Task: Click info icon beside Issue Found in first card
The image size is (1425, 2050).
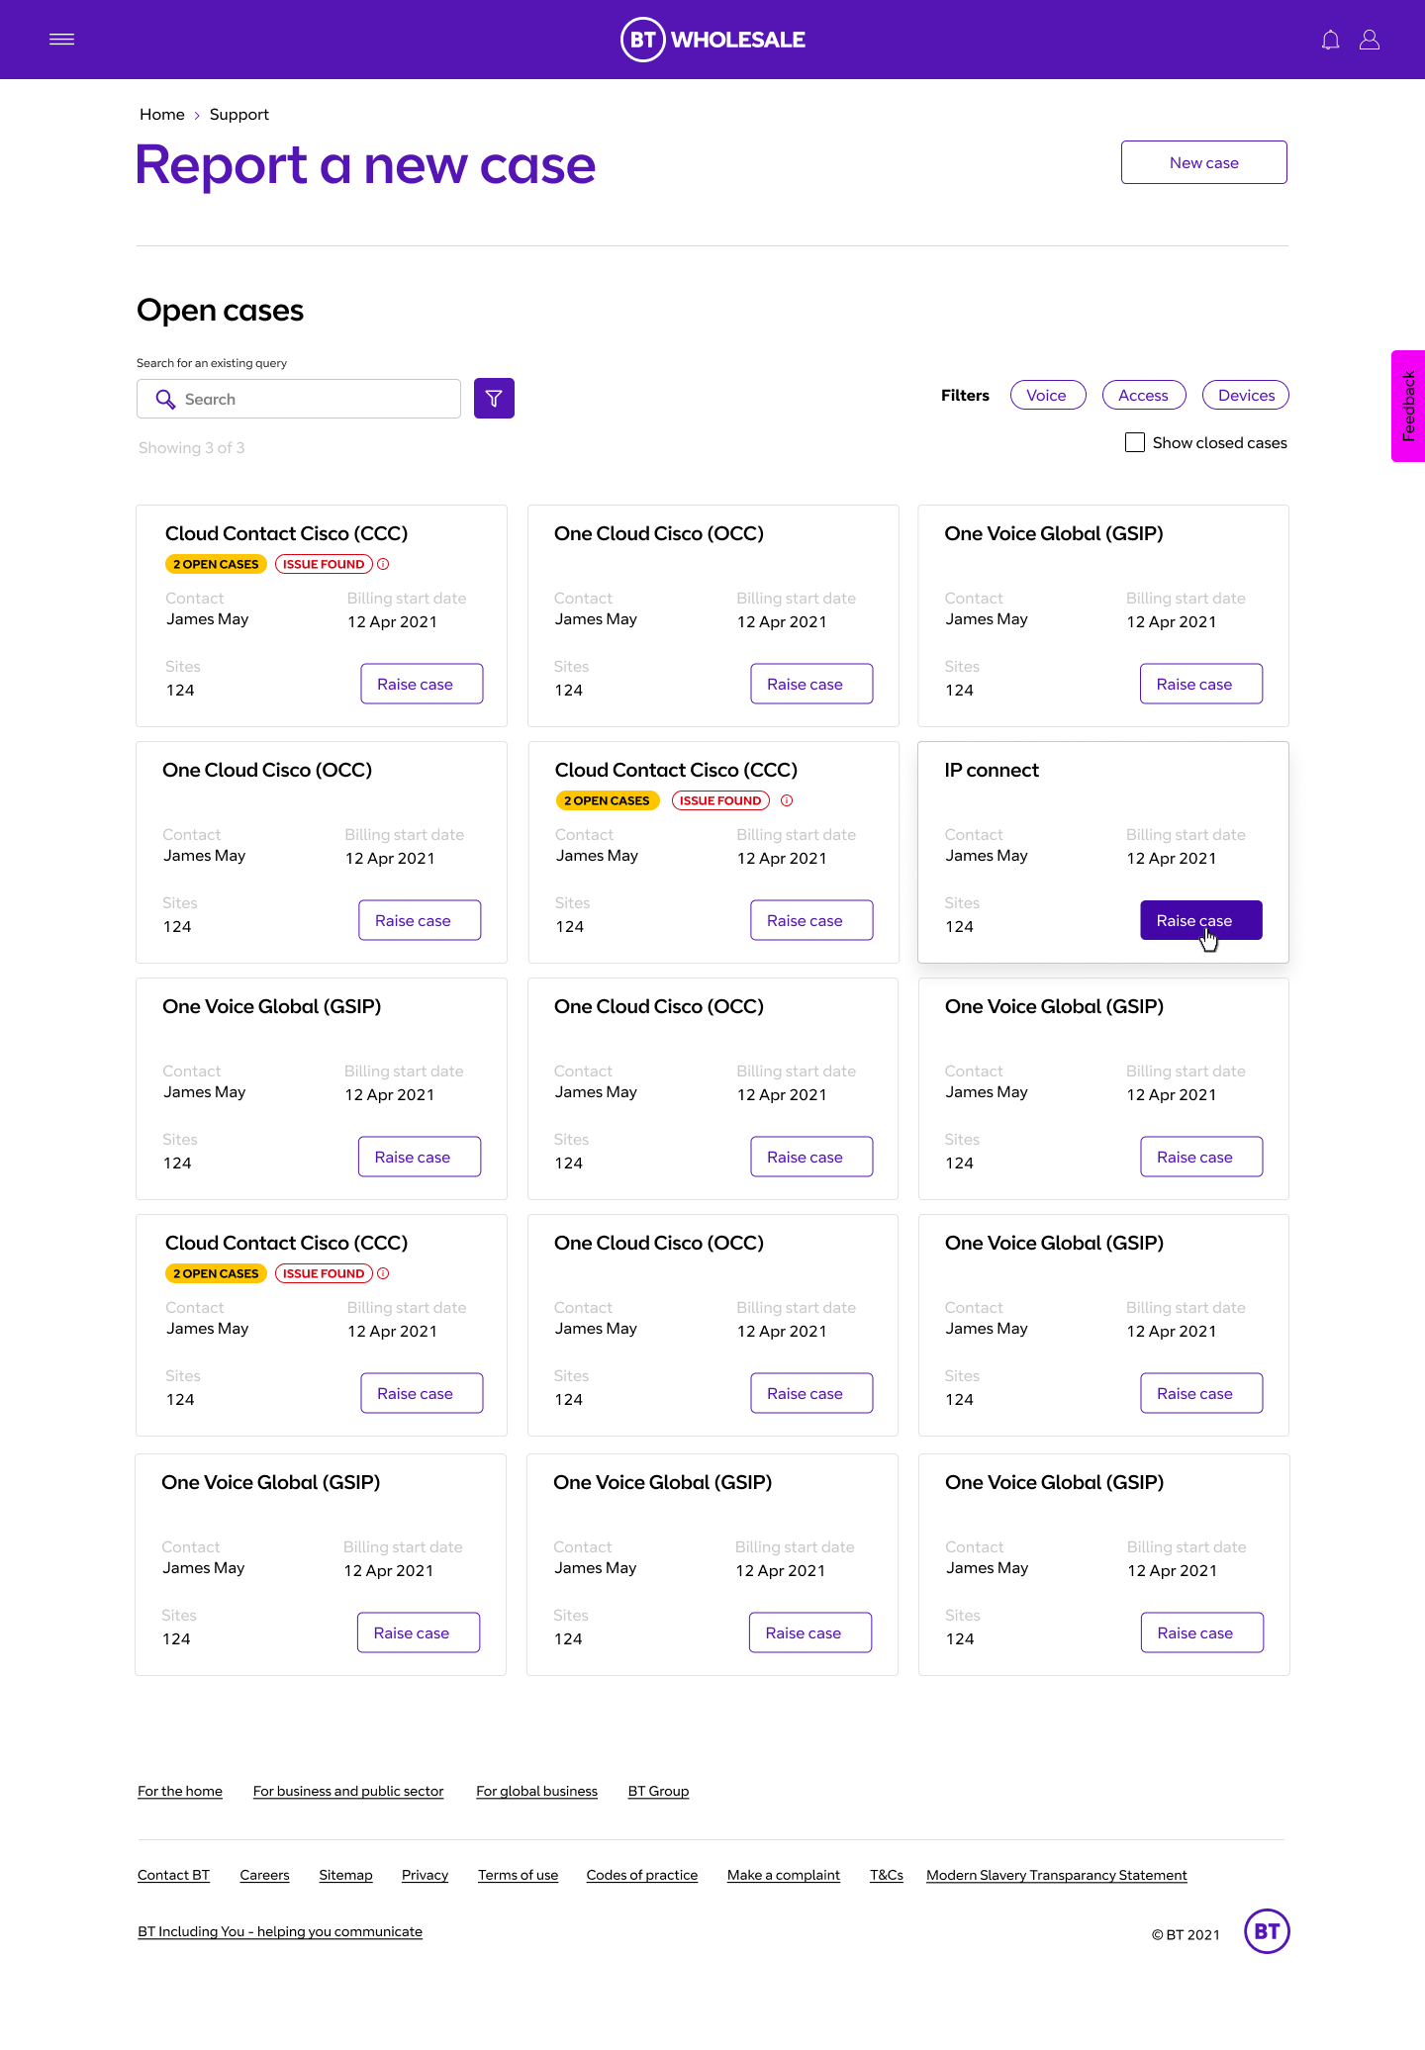Action: 383,564
